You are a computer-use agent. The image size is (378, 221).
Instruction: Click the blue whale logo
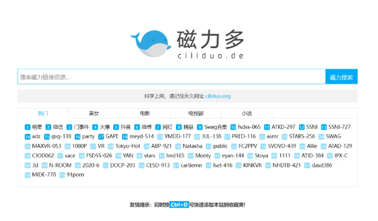(x=150, y=43)
